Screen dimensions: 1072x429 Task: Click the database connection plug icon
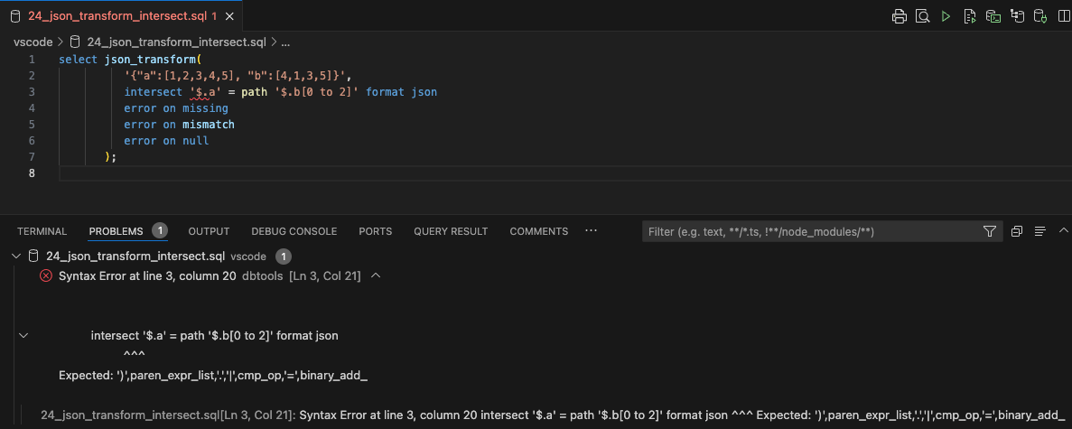1039,16
